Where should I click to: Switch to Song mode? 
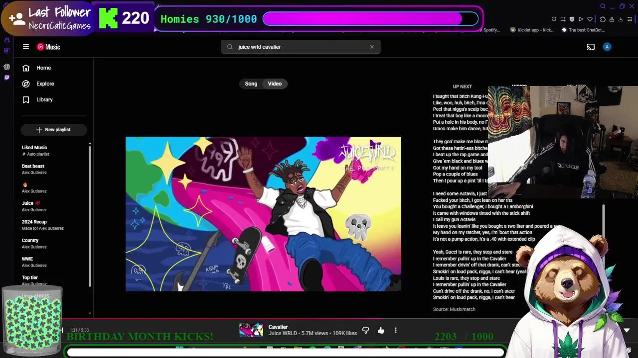coord(251,84)
